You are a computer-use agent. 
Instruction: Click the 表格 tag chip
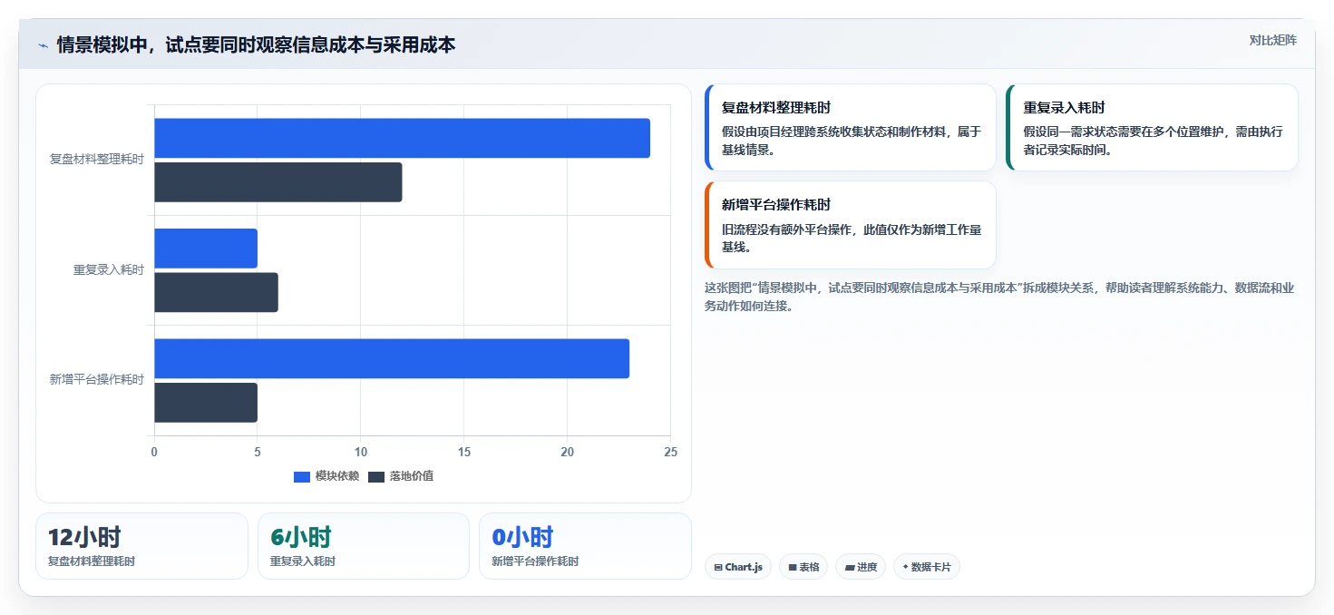click(x=803, y=567)
